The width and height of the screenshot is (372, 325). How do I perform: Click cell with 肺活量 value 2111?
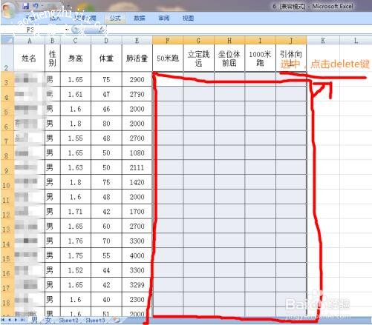pos(137,167)
